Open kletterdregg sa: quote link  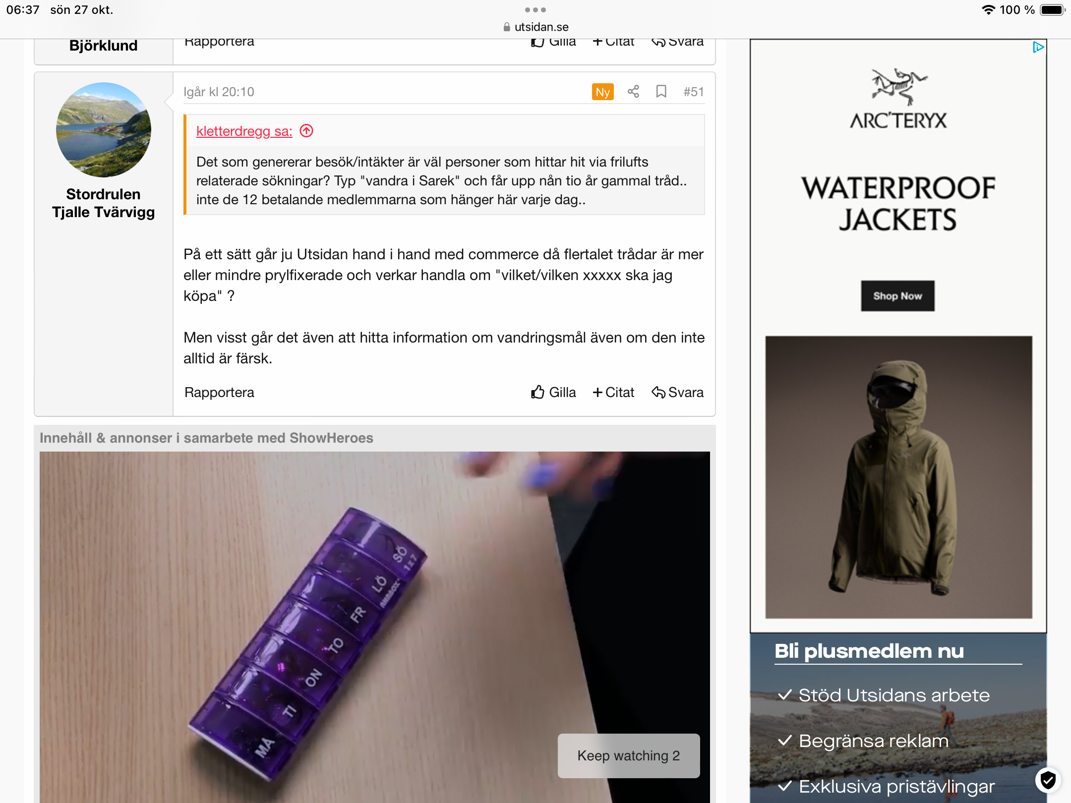point(244,131)
